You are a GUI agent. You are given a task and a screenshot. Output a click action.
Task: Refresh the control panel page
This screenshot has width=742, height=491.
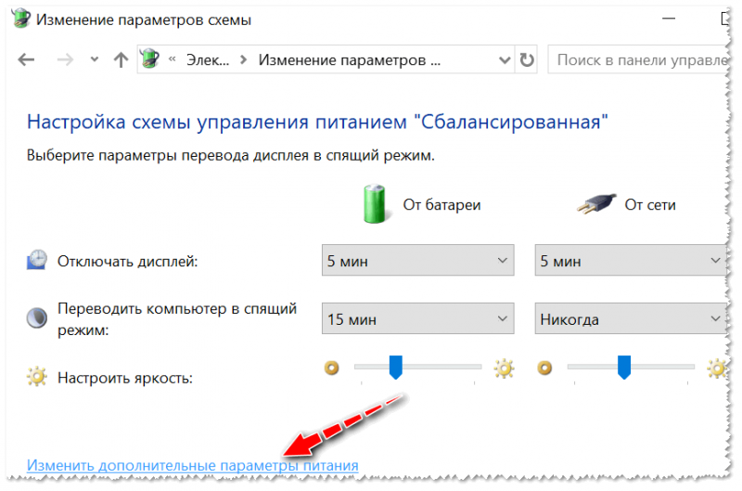(x=527, y=59)
